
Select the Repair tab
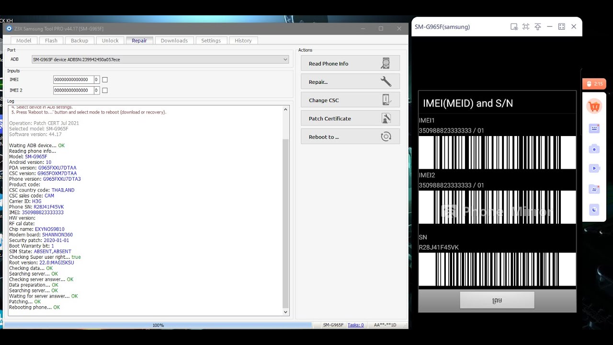(x=139, y=41)
